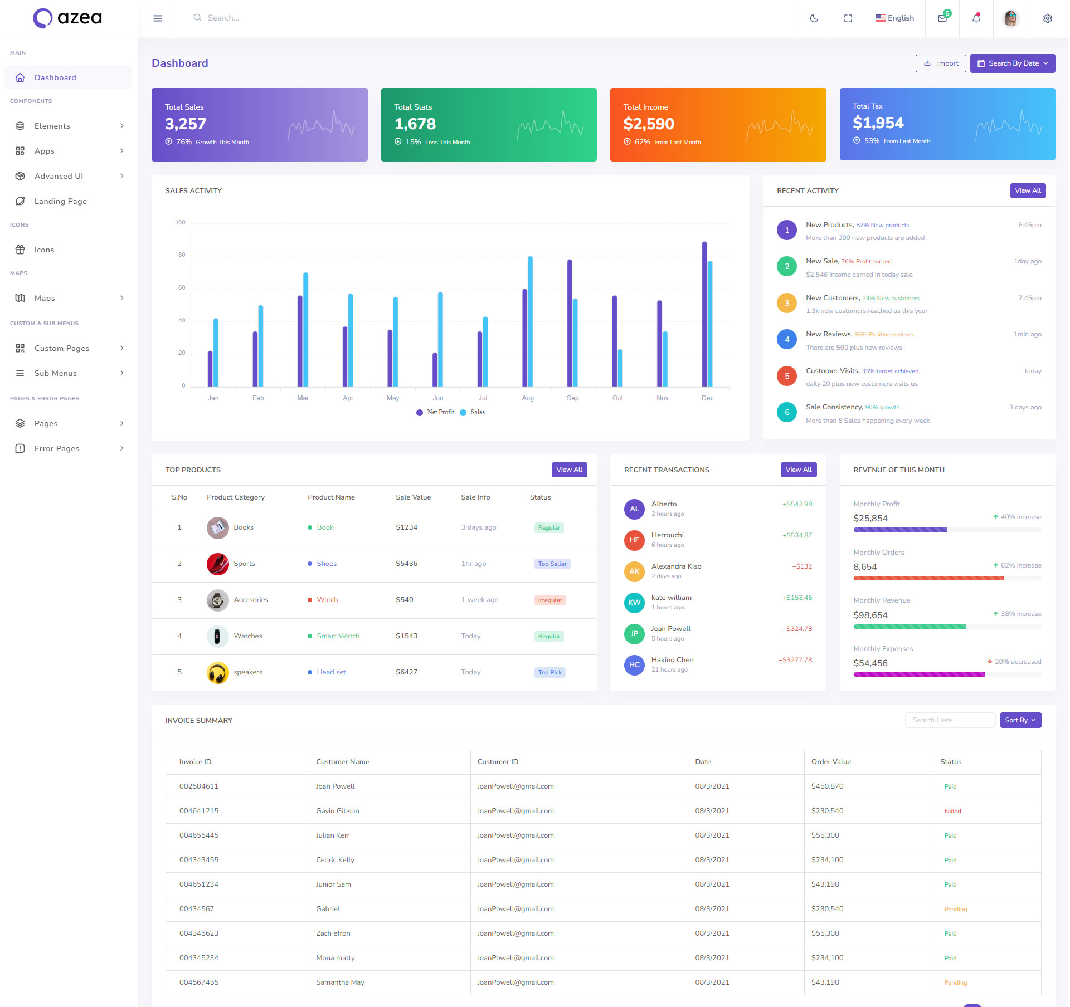Click View All in Recent Transactions
The height and width of the screenshot is (1007, 1070).
798,470
